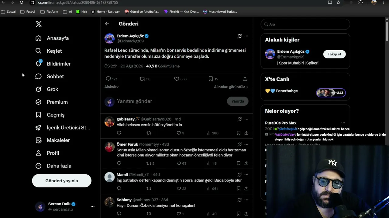
Task: Share gabisaray's reply
Action: pyautogui.click(x=246, y=133)
